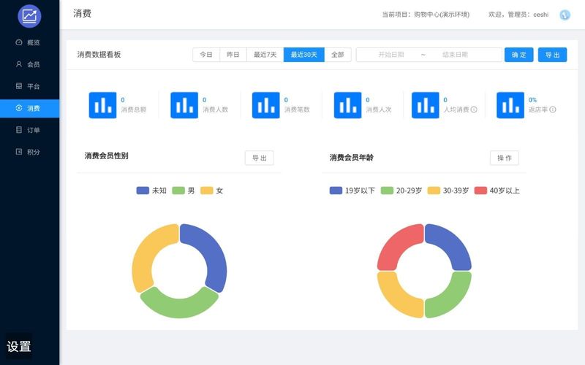The width and height of the screenshot is (585, 365).
Task: Select the 最近7天 time filter
Action: [265, 55]
